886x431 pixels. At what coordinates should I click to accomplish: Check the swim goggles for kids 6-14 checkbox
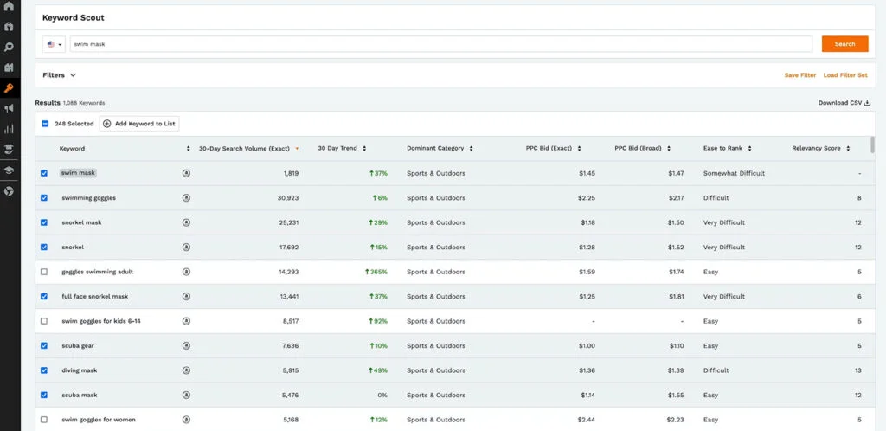(44, 321)
